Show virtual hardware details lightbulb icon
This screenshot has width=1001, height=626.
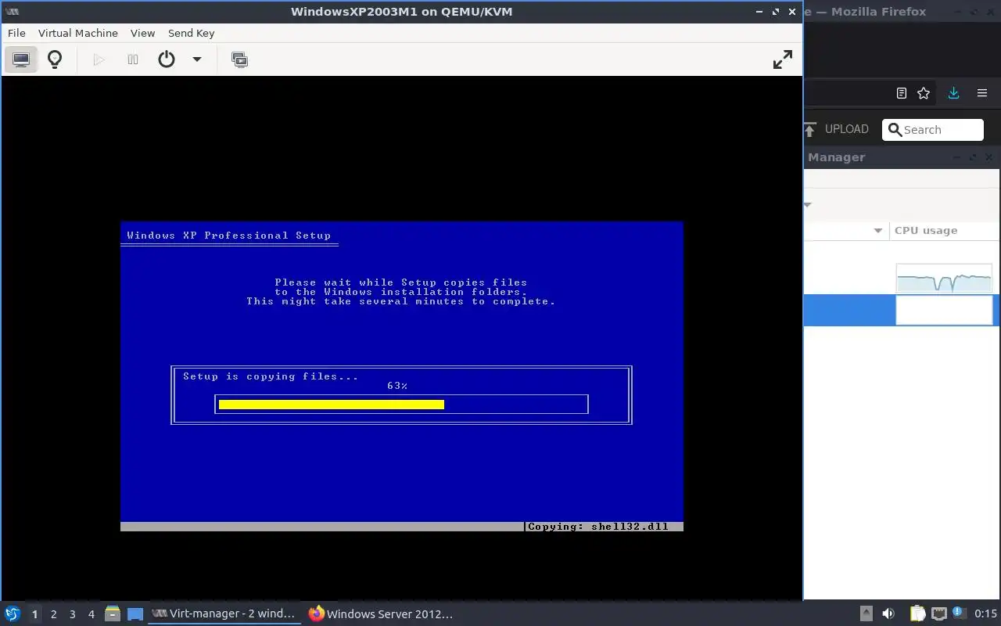click(x=55, y=59)
